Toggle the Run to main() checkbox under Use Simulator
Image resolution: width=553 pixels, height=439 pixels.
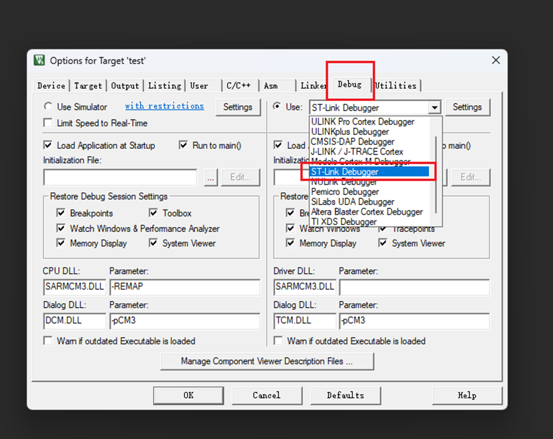pyautogui.click(x=183, y=145)
